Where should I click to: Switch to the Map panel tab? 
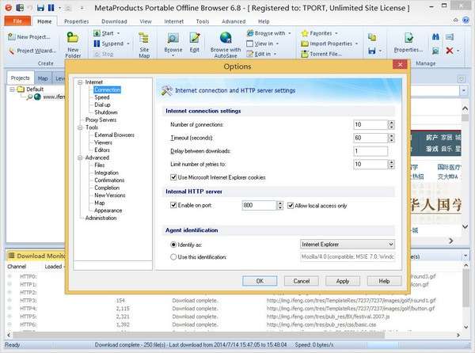pyautogui.click(x=43, y=78)
